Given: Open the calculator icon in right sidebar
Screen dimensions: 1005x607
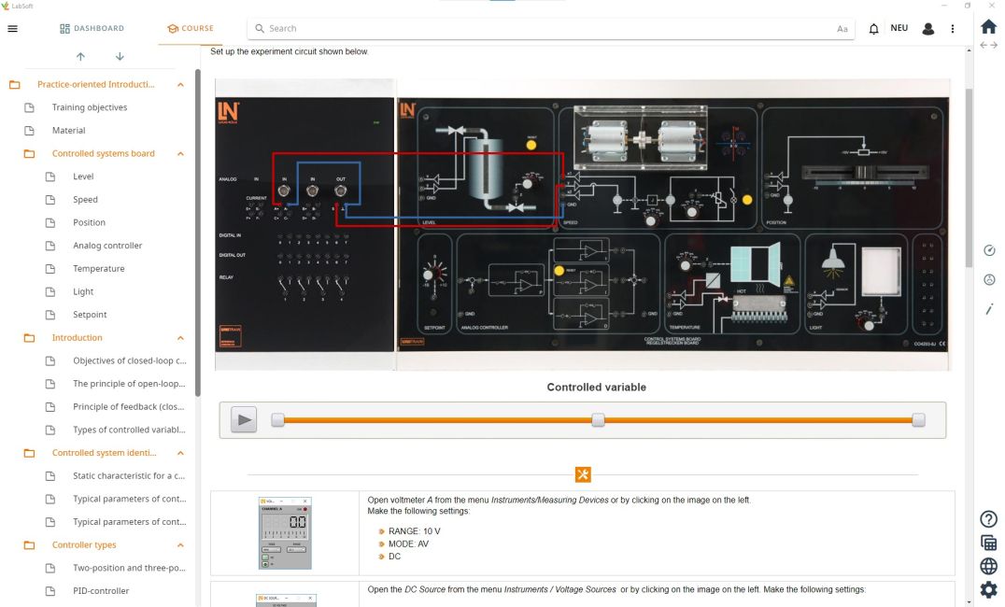Looking at the screenshot, I should pos(989,543).
